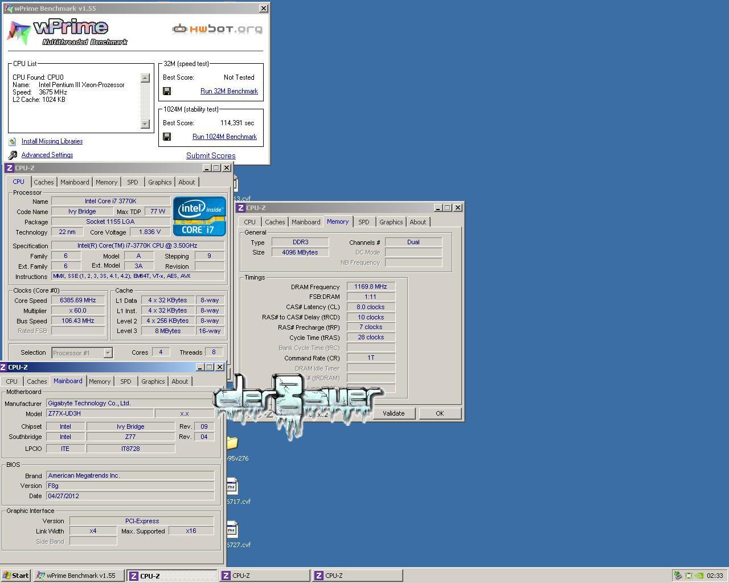Click the CPU-Z Memory window title icon
Screen dimensions: 729x583
[241, 208]
